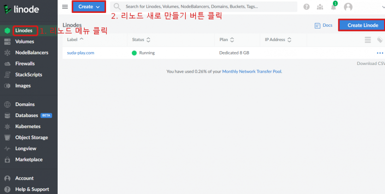Click the Images icon

tap(7, 86)
